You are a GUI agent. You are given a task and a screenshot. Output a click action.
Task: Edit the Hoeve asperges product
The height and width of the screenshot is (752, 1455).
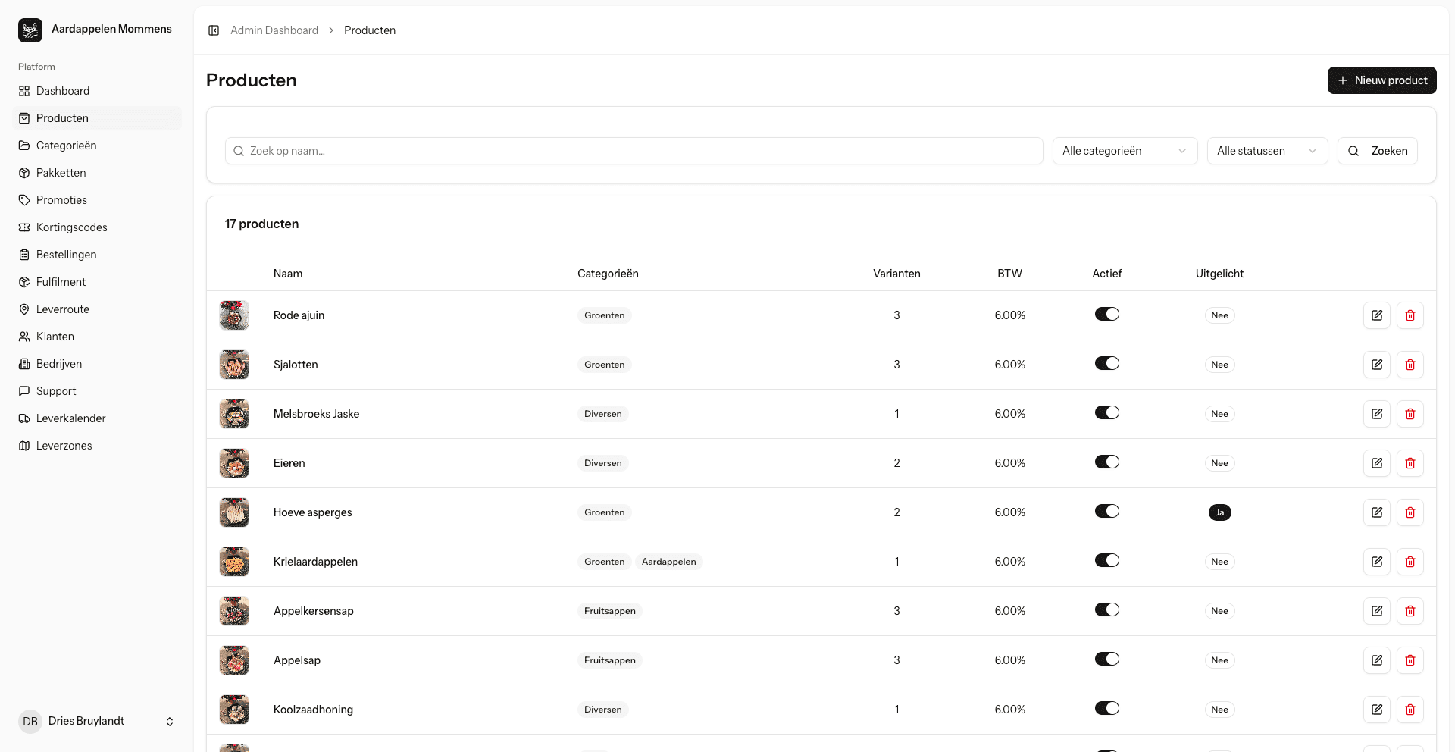(1377, 512)
